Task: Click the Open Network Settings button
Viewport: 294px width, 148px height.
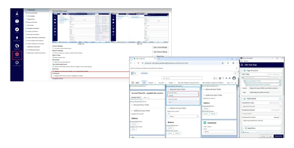Action: coord(160,52)
